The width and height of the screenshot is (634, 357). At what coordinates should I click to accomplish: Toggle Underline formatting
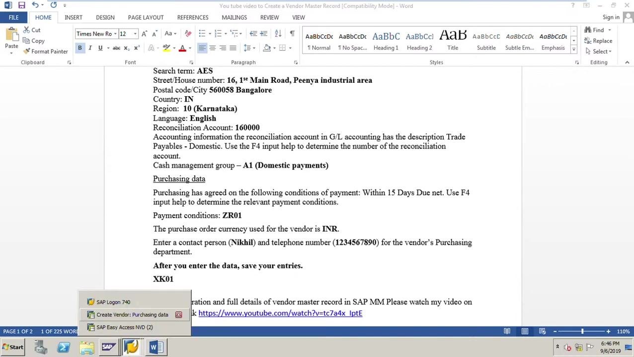100,48
